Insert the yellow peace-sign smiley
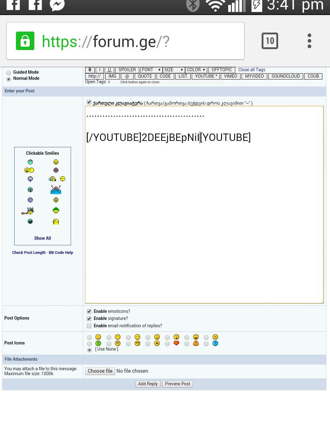The height and width of the screenshot is (431, 330). click(x=56, y=200)
